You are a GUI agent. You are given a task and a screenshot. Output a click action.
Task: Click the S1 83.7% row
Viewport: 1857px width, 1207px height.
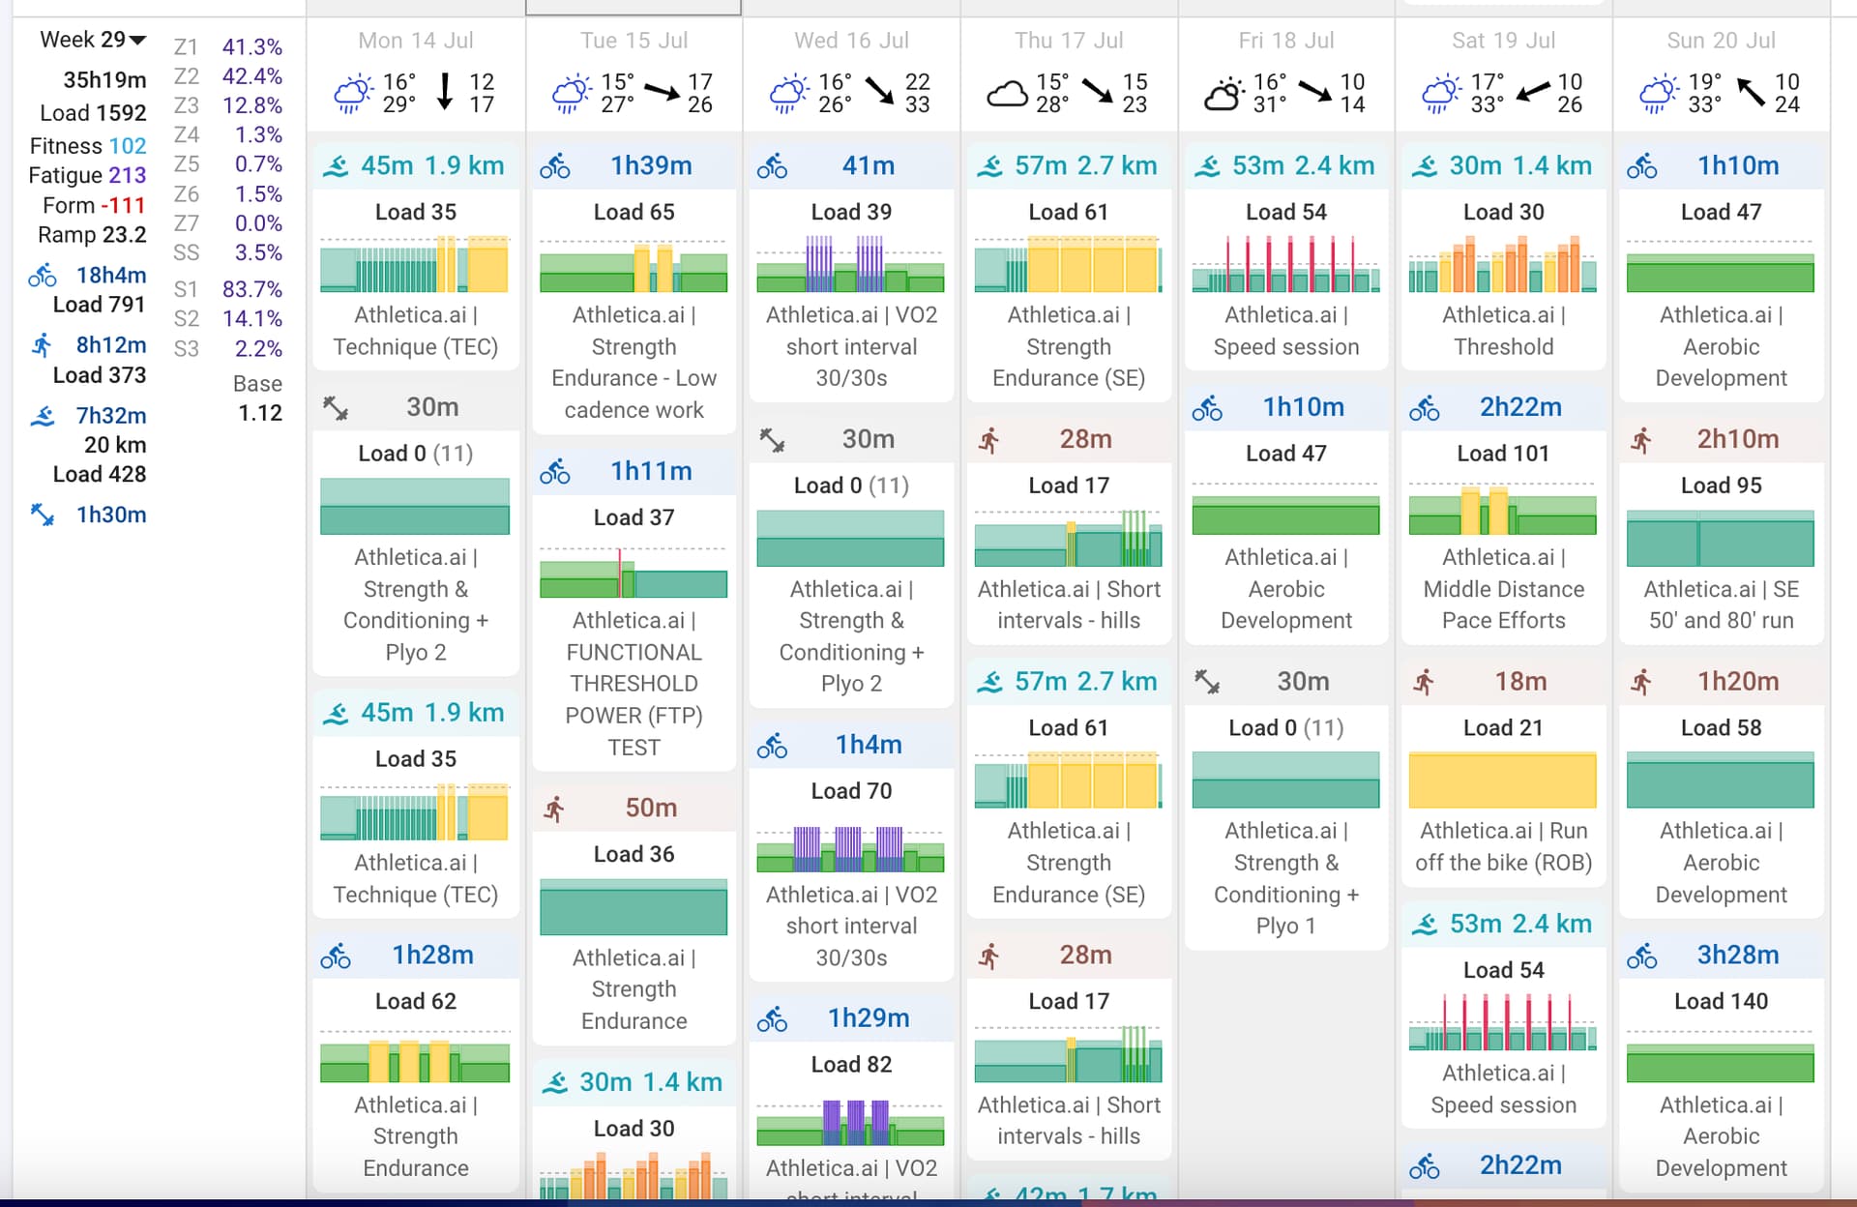(x=228, y=289)
